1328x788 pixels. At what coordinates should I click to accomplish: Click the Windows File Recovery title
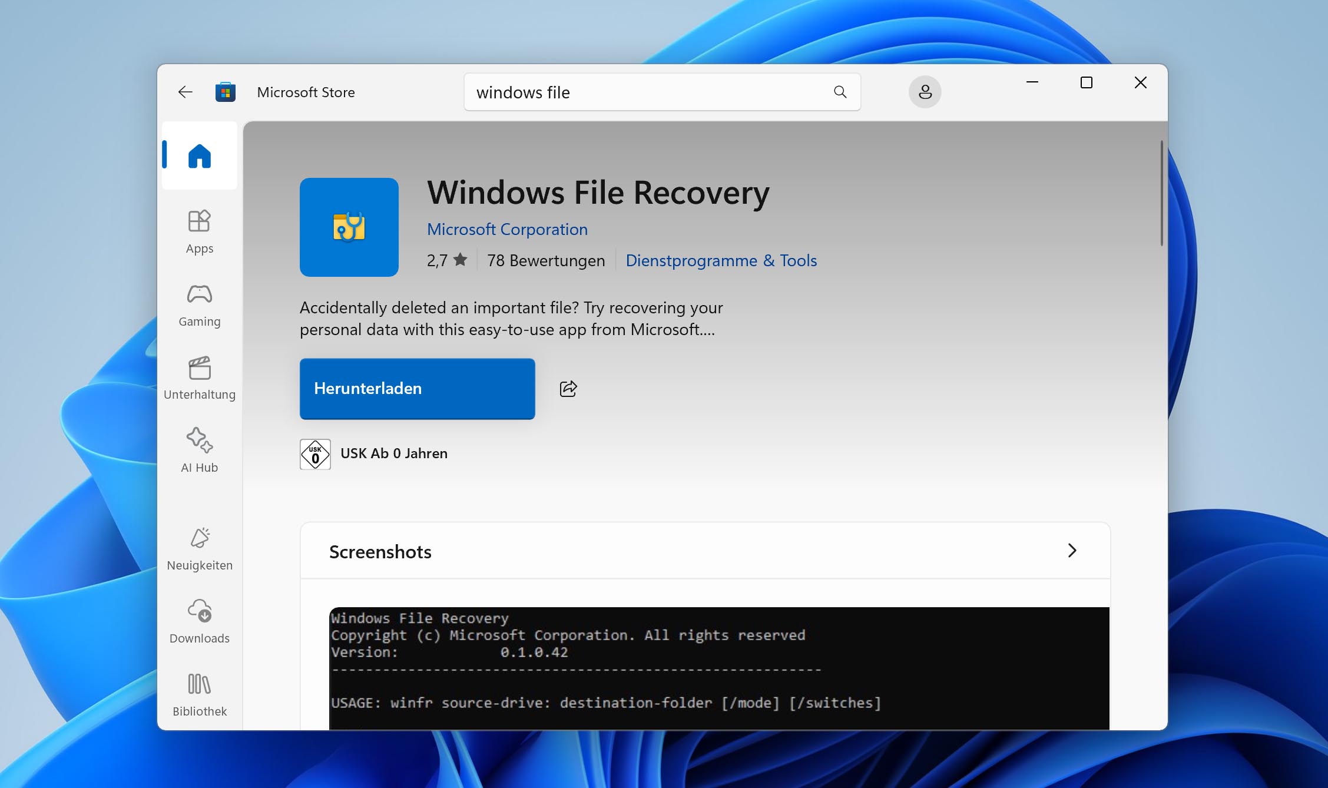pos(598,193)
